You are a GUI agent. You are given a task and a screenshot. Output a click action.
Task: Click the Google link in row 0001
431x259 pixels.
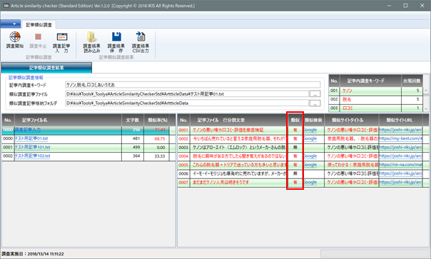click(x=310, y=130)
